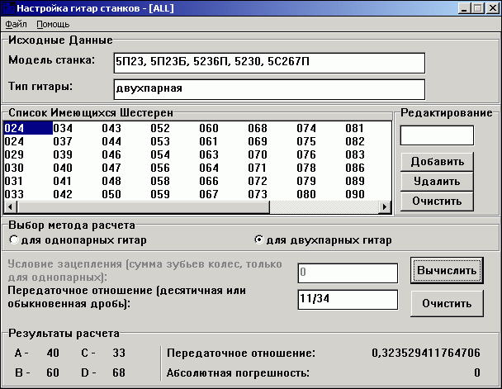
Task: Select gear 090 in the list
Action: tap(355, 194)
